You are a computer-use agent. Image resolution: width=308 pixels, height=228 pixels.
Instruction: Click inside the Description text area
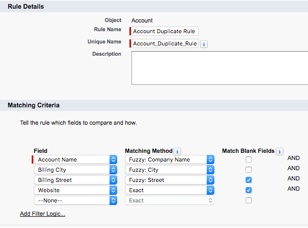click(219, 67)
